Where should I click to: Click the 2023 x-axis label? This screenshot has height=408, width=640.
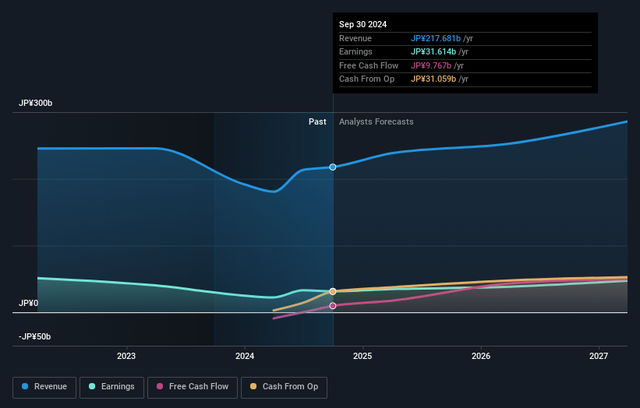(x=126, y=357)
